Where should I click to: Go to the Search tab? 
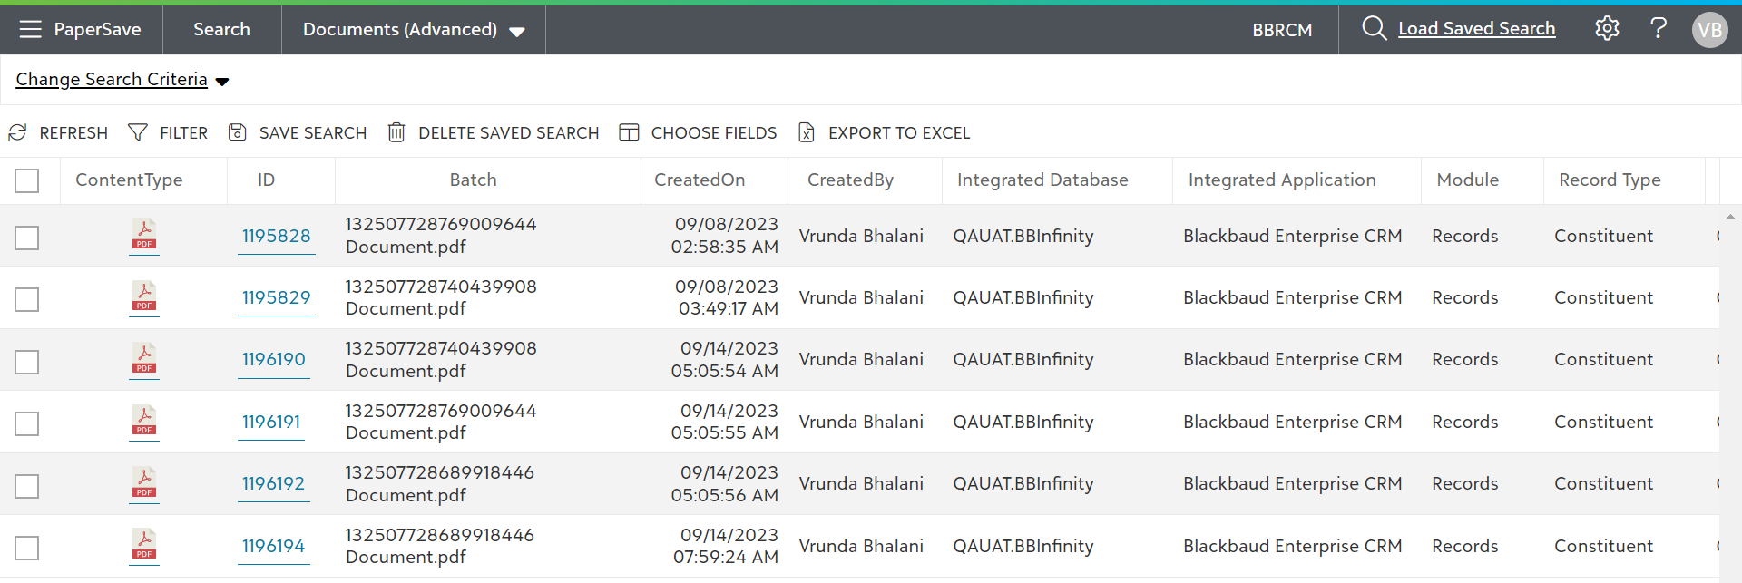pyautogui.click(x=221, y=30)
